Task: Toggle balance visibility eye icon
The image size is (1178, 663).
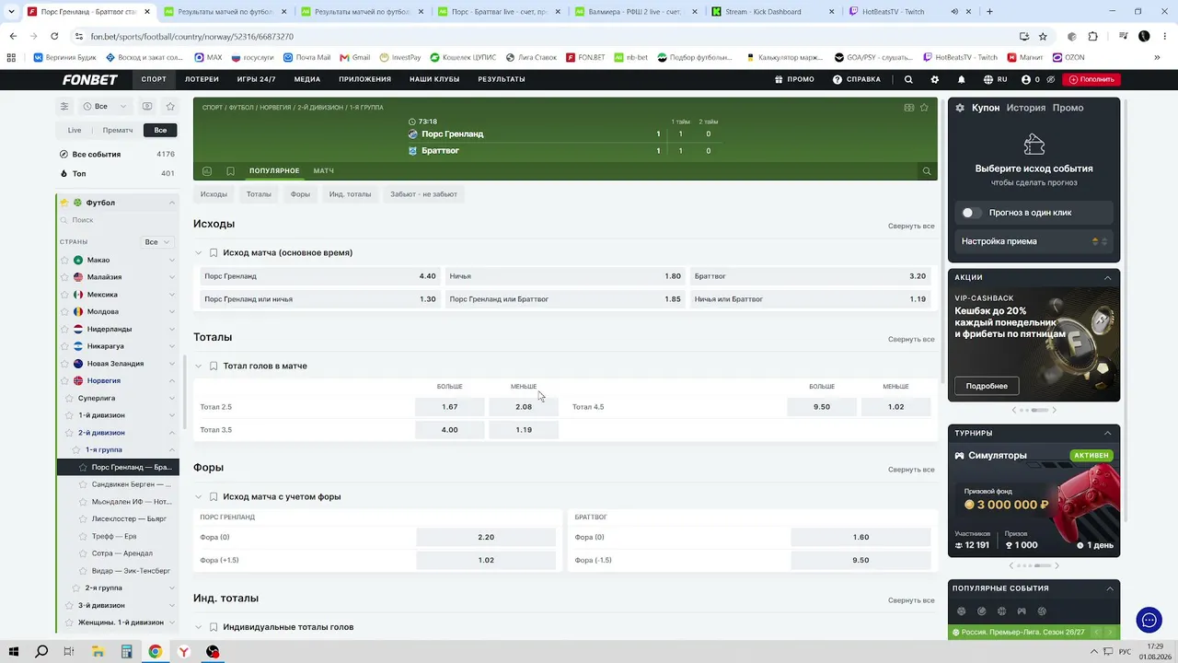Action: 1052,79
